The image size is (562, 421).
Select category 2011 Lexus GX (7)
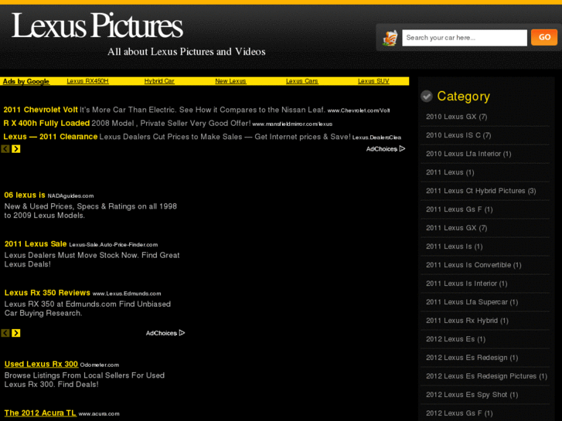[x=456, y=228]
